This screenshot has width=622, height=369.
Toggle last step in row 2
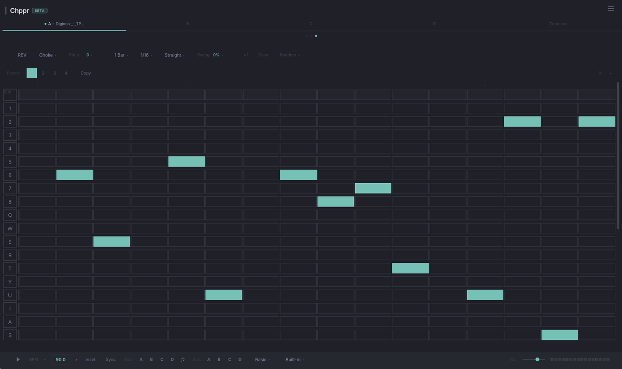pyautogui.click(x=597, y=122)
